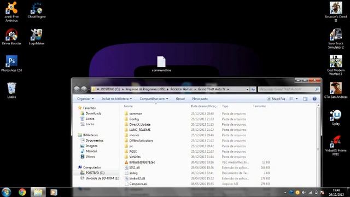Open address bar history dropdown

click(247, 89)
